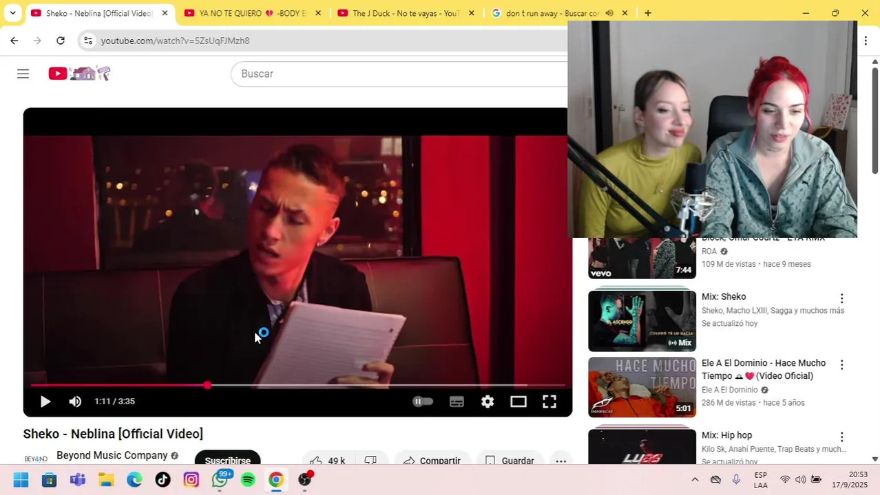The image size is (880, 495).
Task: Open WhatsApp with 99+ badge in the taskbar
Action: coord(220,479)
